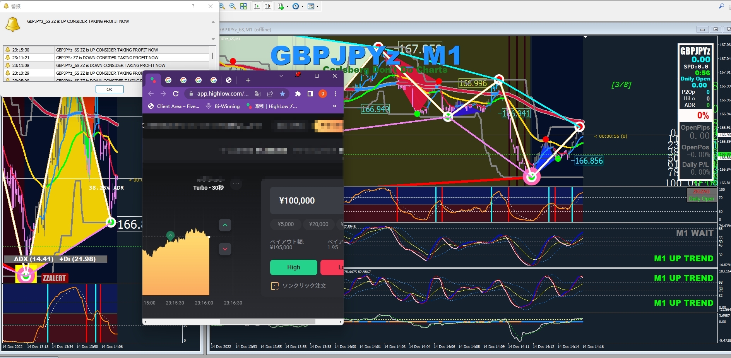Select the 23:15:30 alert row

(106, 50)
